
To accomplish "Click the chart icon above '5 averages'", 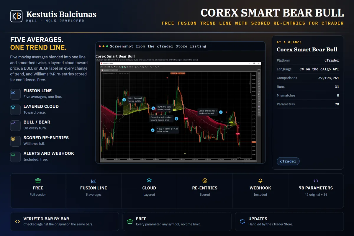I will click(x=94, y=181).
